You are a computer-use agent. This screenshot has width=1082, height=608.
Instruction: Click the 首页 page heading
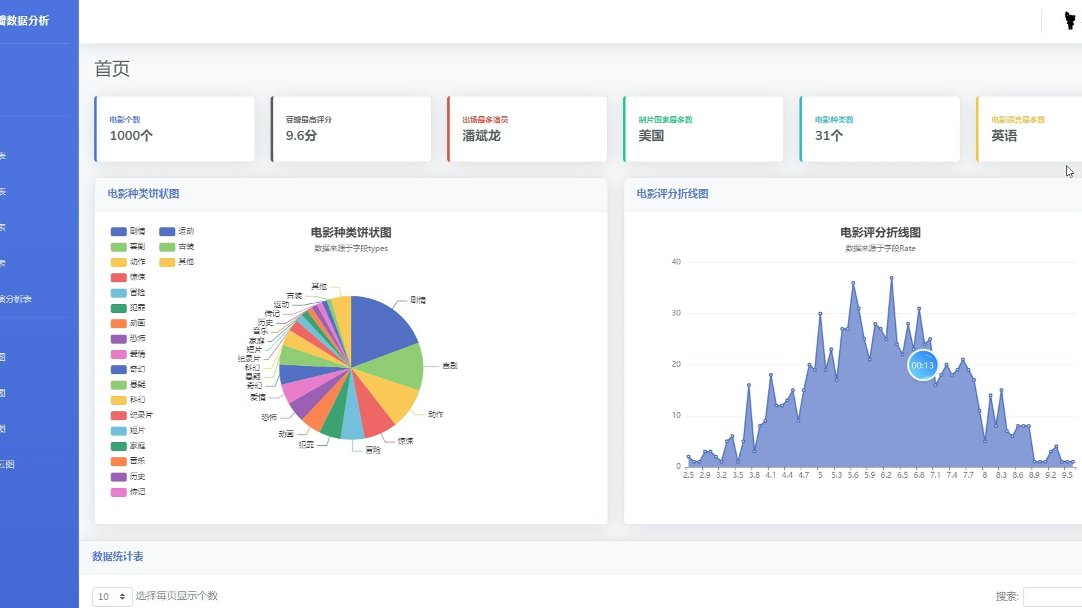tap(112, 68)
